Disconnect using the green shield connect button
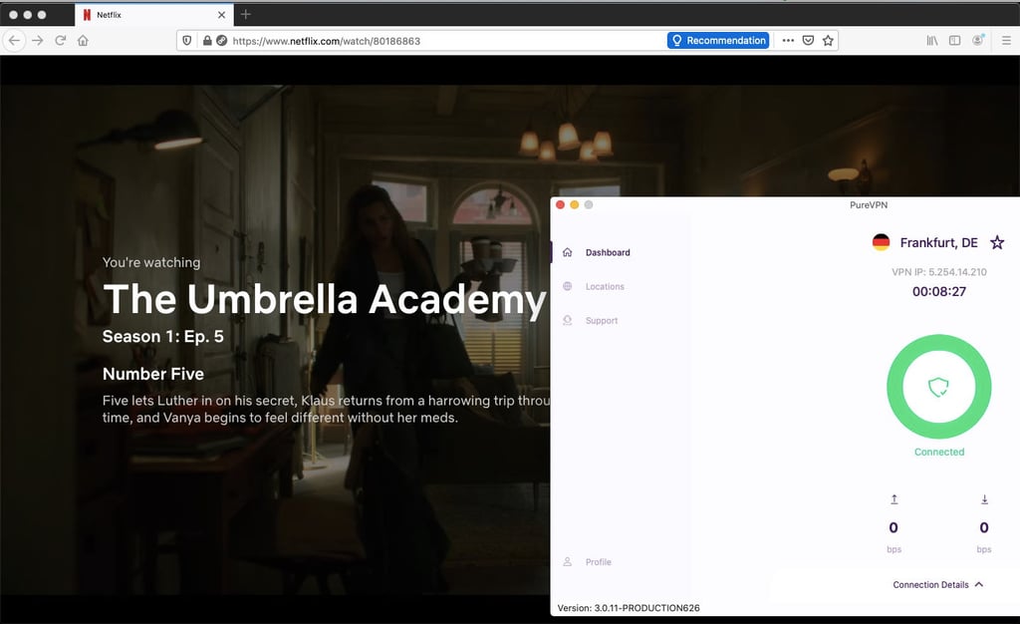The image size is (1020, 624). tap(938, 387)
